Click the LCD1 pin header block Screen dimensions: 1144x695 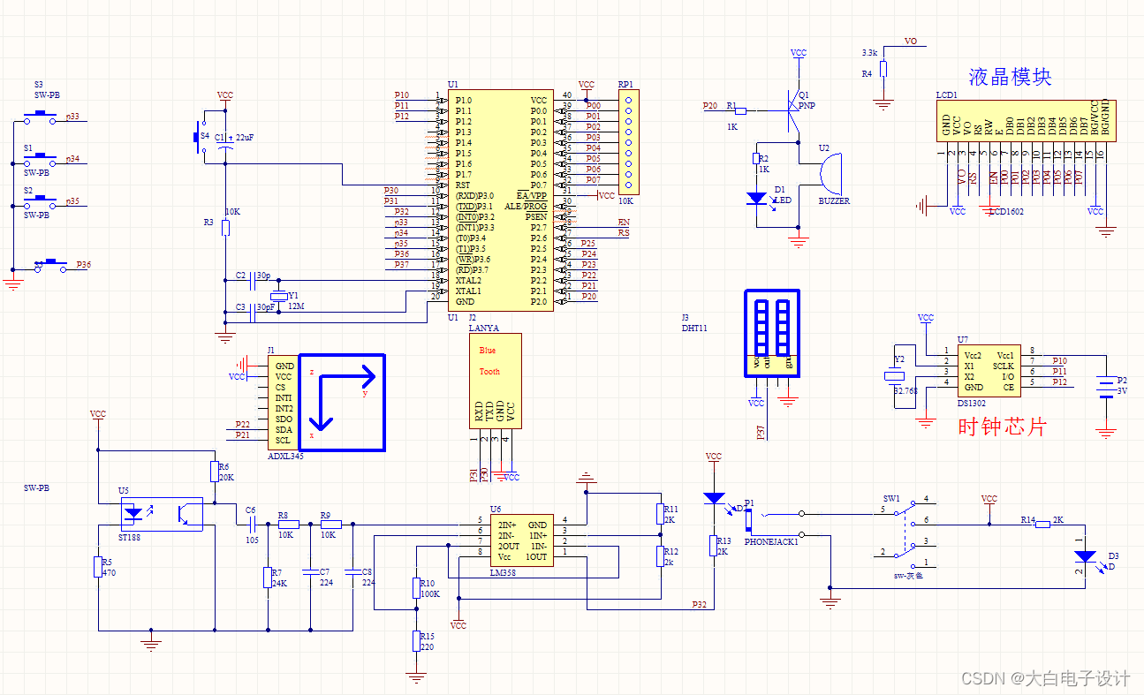click(x=1025, y=119)
